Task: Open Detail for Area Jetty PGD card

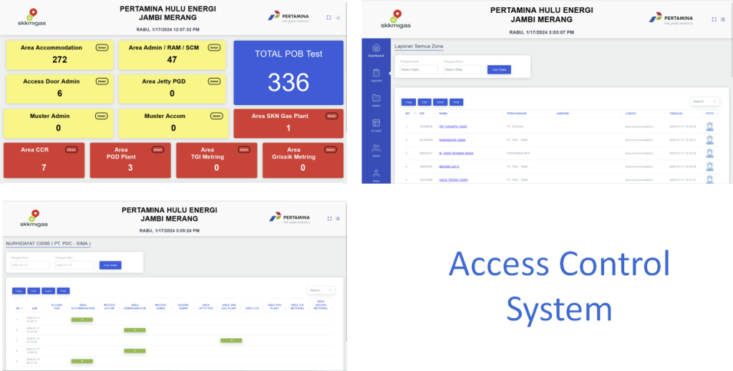Action: click(213, 81)
